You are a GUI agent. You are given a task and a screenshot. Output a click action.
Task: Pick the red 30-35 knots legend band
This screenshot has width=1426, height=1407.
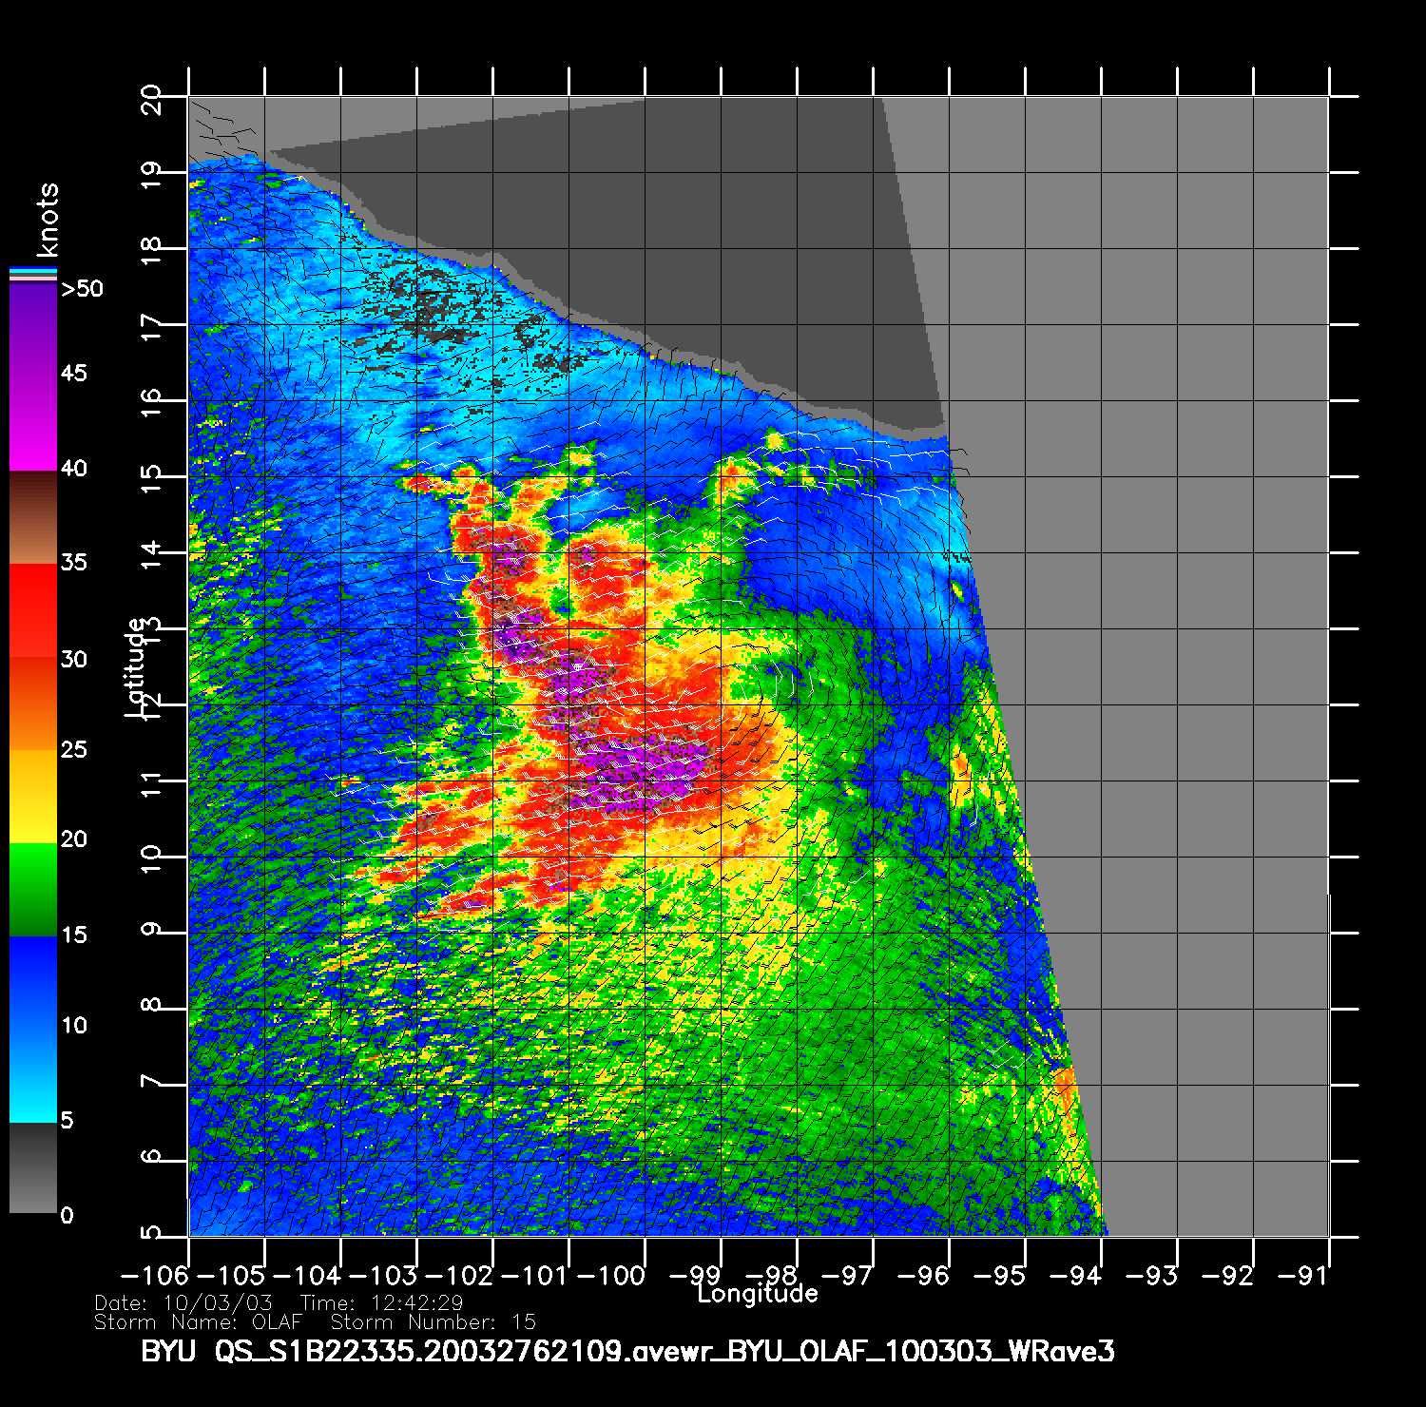[32, 610]
